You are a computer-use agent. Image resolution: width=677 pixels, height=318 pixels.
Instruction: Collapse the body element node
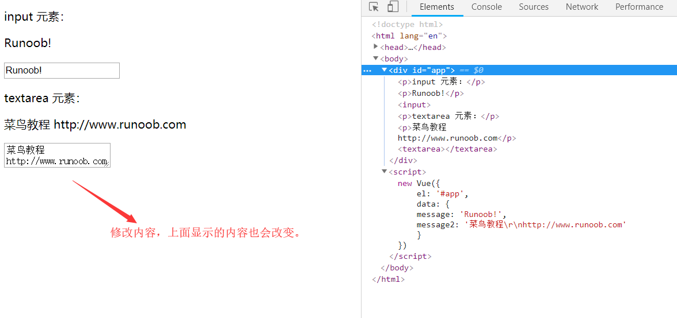point(376,59)
